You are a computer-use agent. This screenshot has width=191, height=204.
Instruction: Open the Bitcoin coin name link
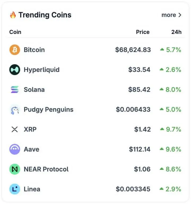coord(34,50)
